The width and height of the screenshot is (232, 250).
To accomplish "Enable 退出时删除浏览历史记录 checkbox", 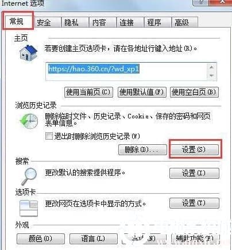I will click(x=49, y=136).
